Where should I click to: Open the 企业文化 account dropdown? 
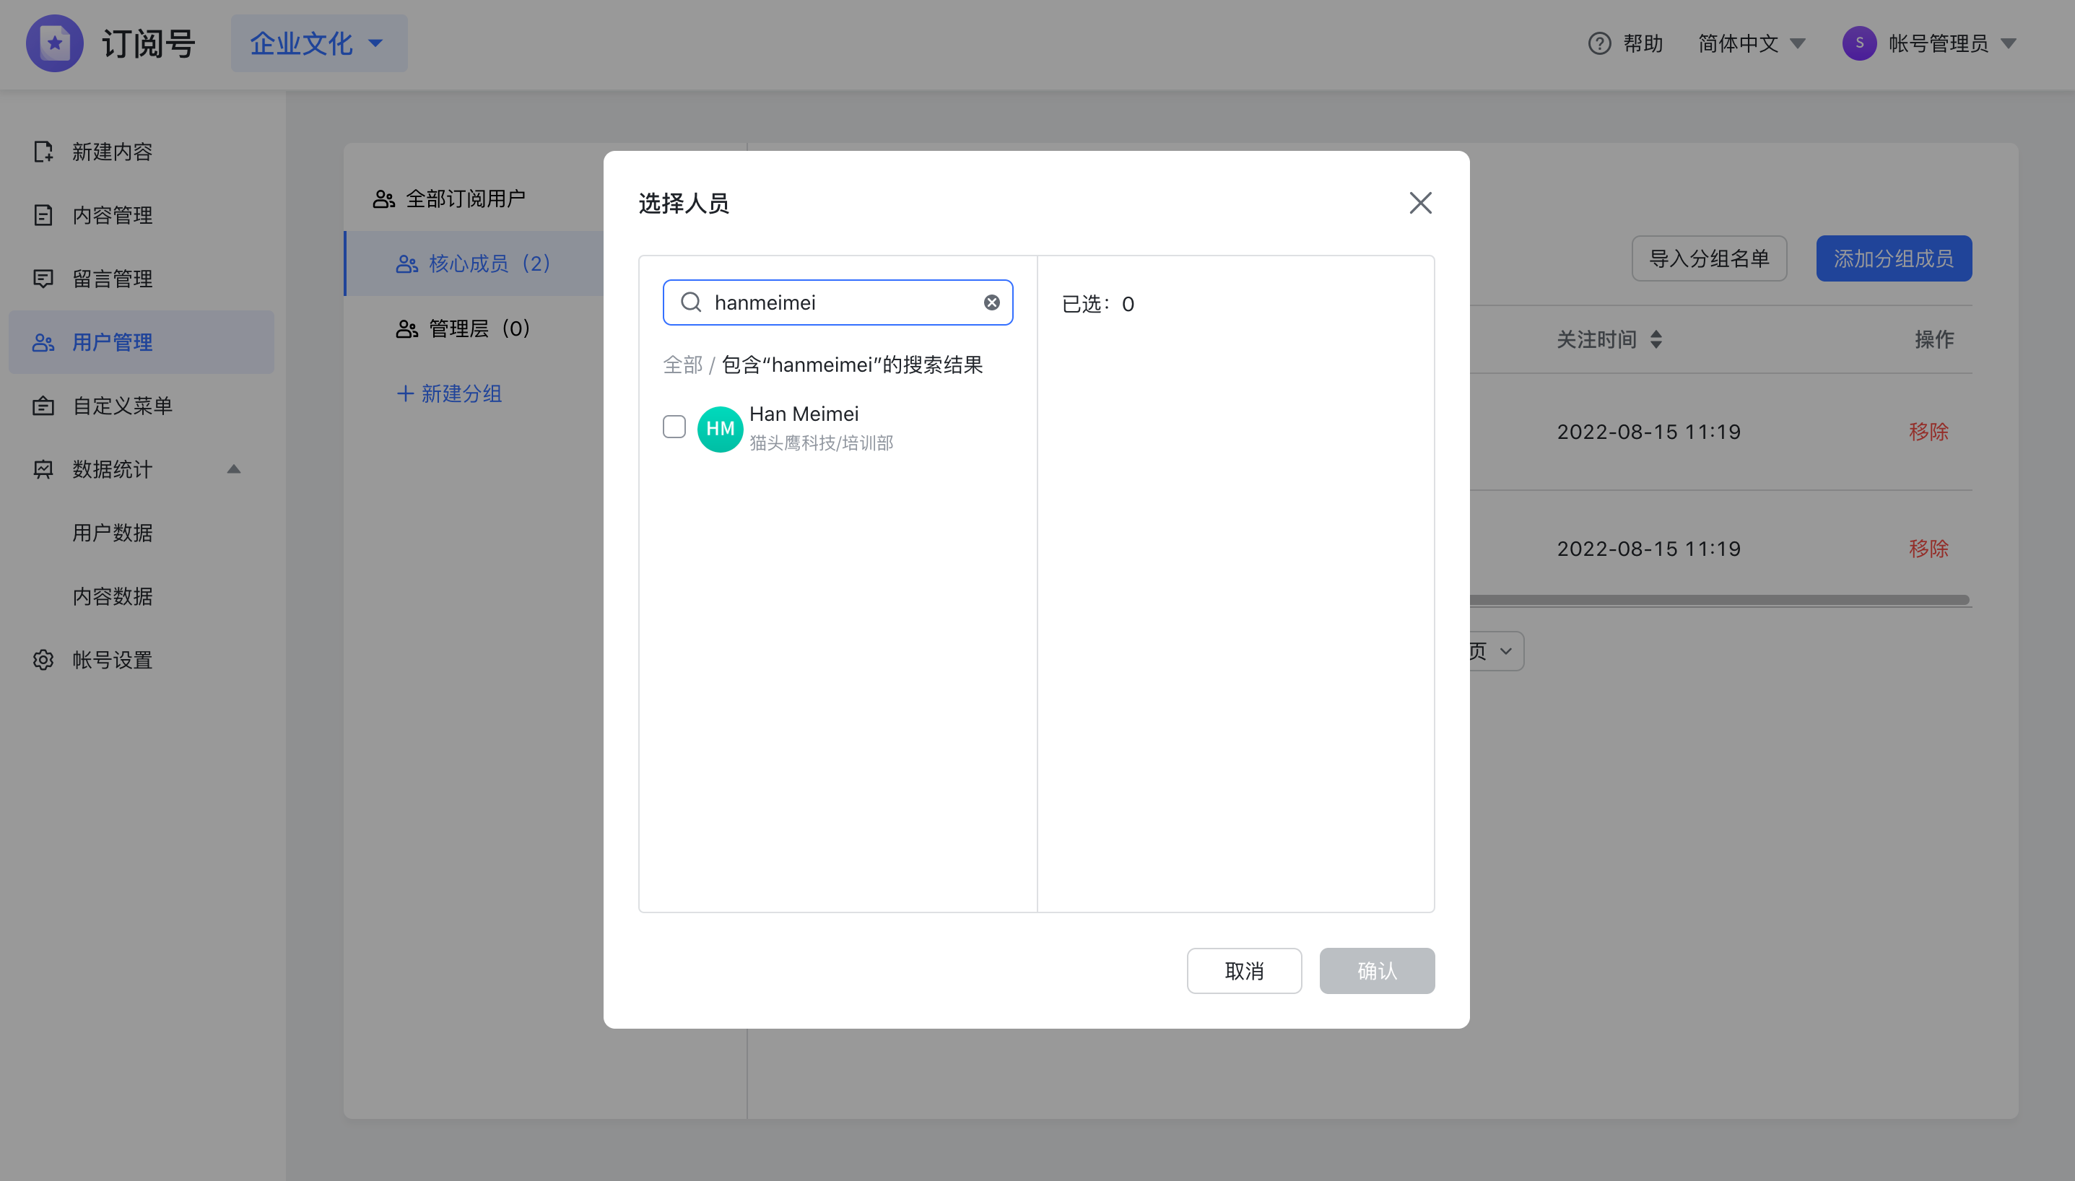tap(319, 43)
